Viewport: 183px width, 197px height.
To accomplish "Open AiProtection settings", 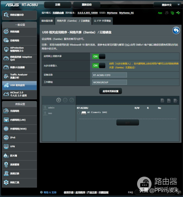I will [19, 50].
